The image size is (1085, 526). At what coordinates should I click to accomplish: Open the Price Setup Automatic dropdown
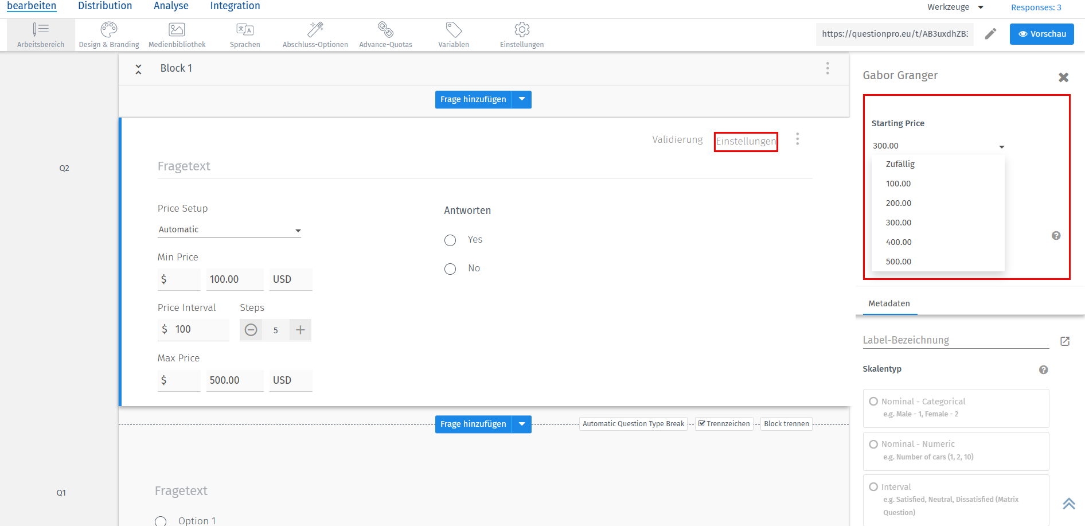(x=229, y=229)
